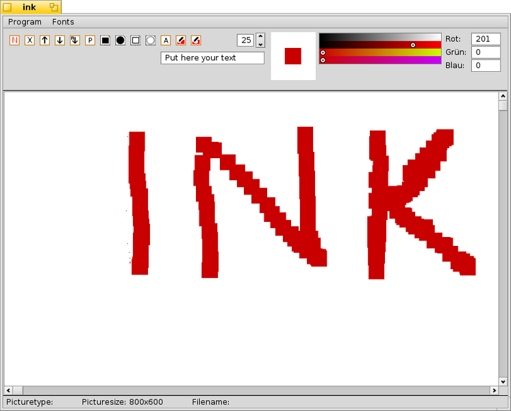This screenshot has height=411, width=511.
Task: Click the 'Grün:' label
Action: (x=456, y=52)
